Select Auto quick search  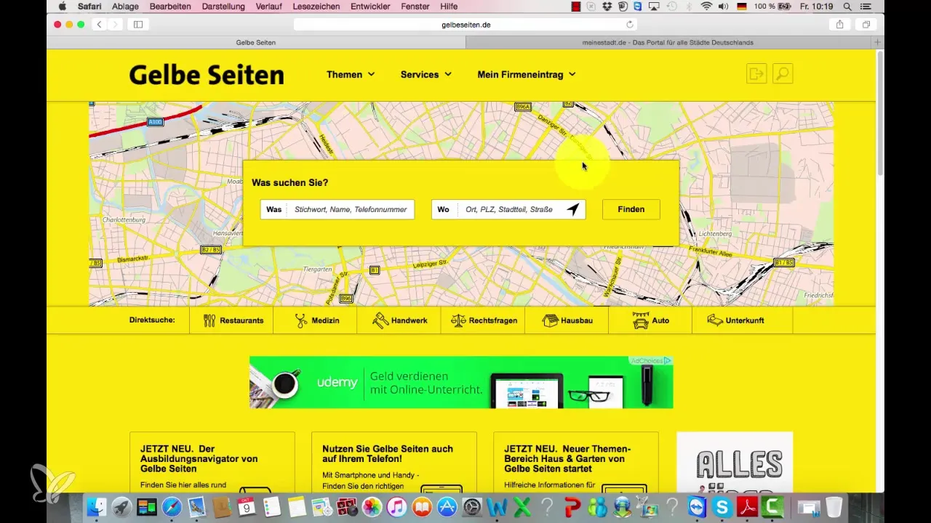pos(650,320)
